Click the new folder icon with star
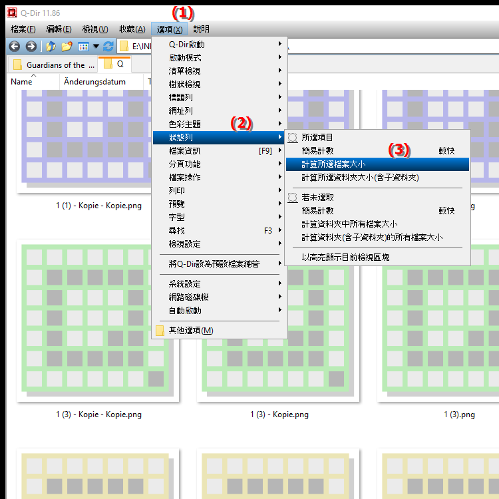Screen dimensions: 499x499 (67, 47)
